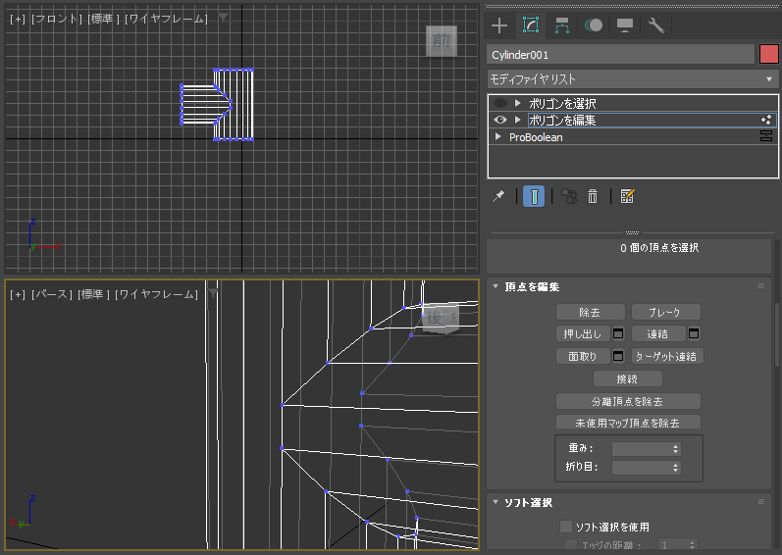Expand the ポリゴンを編集 modifier sub-levels

(518, 120)
